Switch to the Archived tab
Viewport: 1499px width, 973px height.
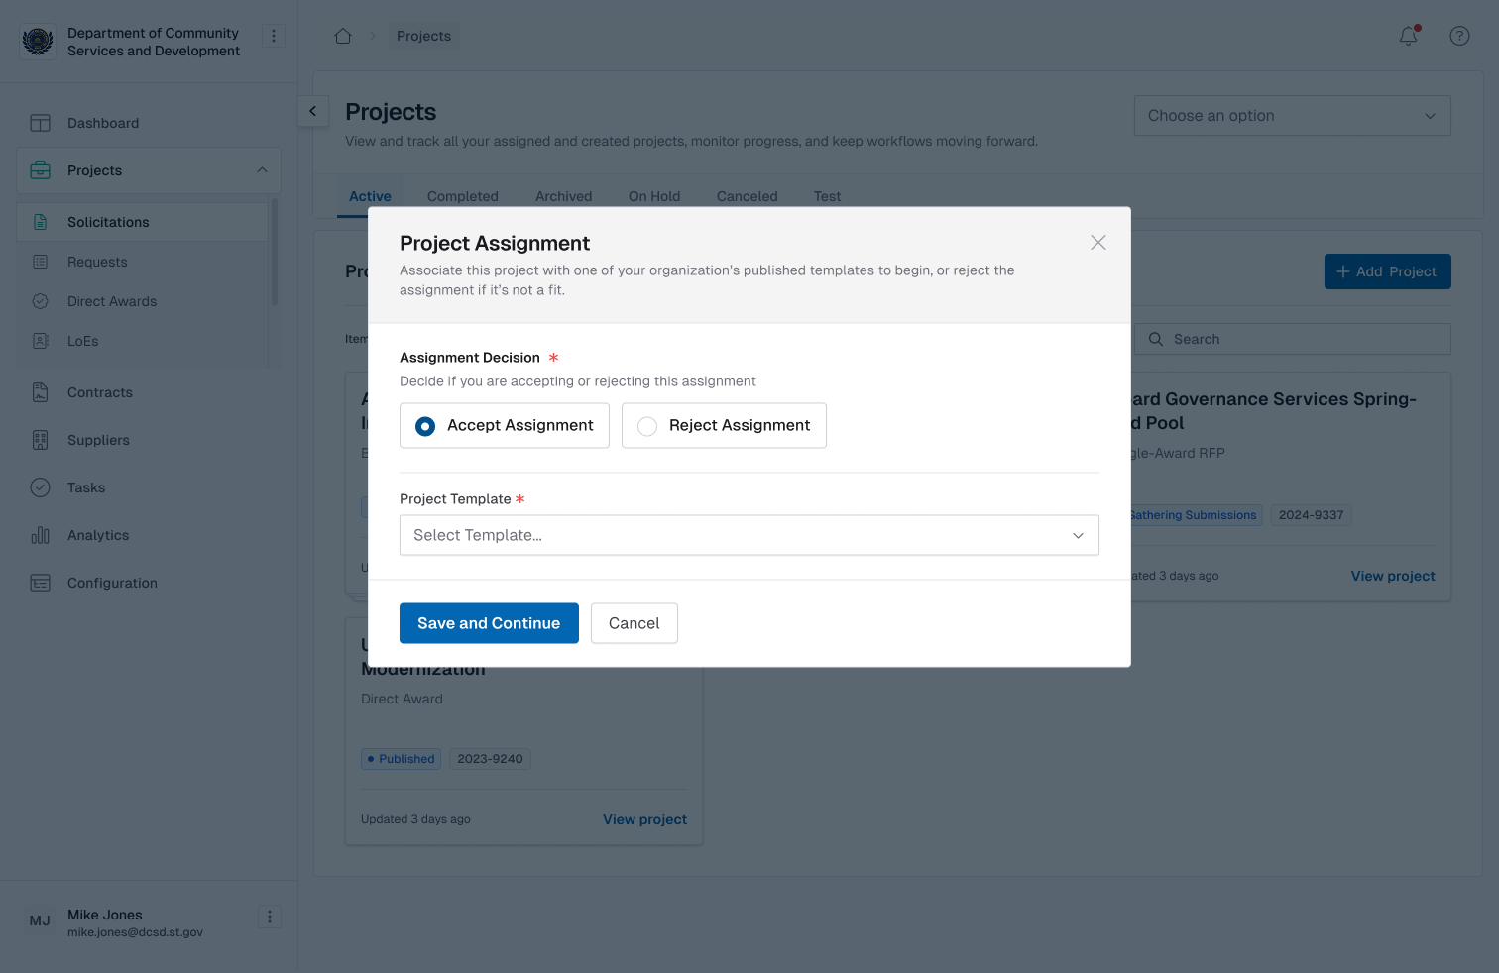pos(563,196)
